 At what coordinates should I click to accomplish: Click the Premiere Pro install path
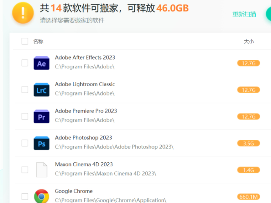click(85, 120)
